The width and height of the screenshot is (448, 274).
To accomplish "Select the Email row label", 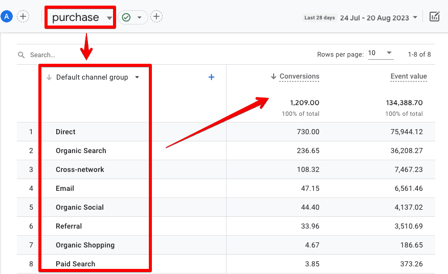I will [65, 188].
